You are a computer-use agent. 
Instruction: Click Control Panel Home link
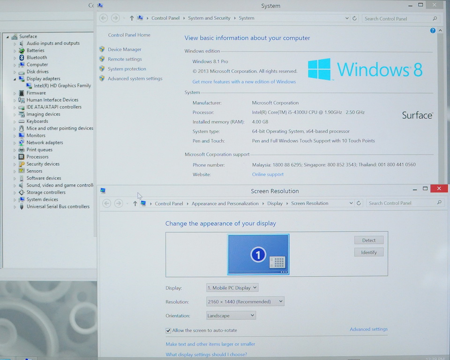[x=129, y=35]
